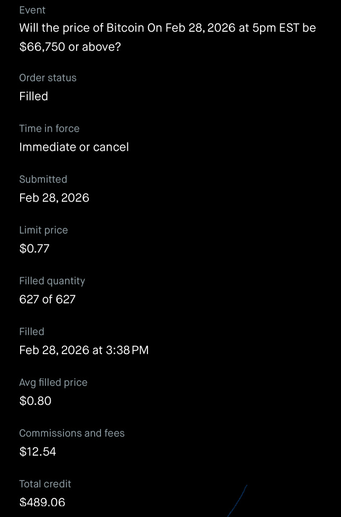Click the Limit price label
Viewport: 341px width, 517px height.
pos(43,230)
